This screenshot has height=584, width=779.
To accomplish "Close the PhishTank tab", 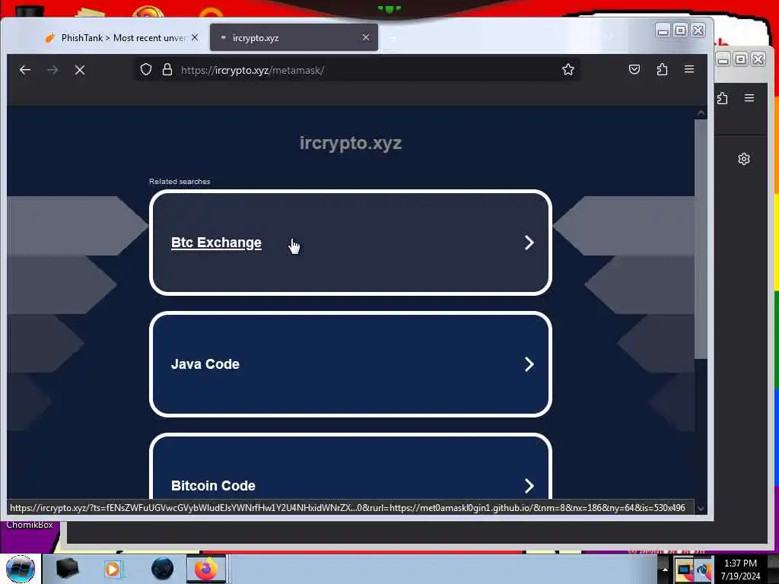I will (195, 37).
